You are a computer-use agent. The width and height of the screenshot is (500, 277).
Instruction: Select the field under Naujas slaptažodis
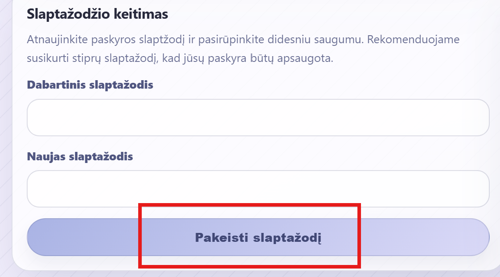[x=258, y=189]
